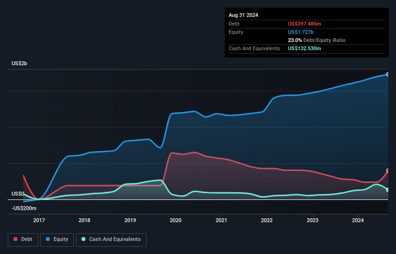Click the 2023 x-axis label
Screen dimensions: 396x254
point(313,220)
